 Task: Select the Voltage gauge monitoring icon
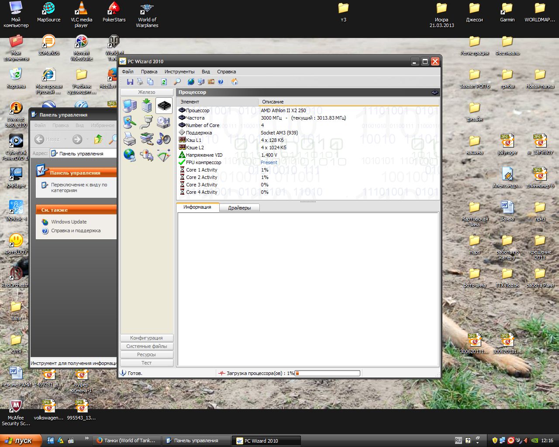coord(164,155)
